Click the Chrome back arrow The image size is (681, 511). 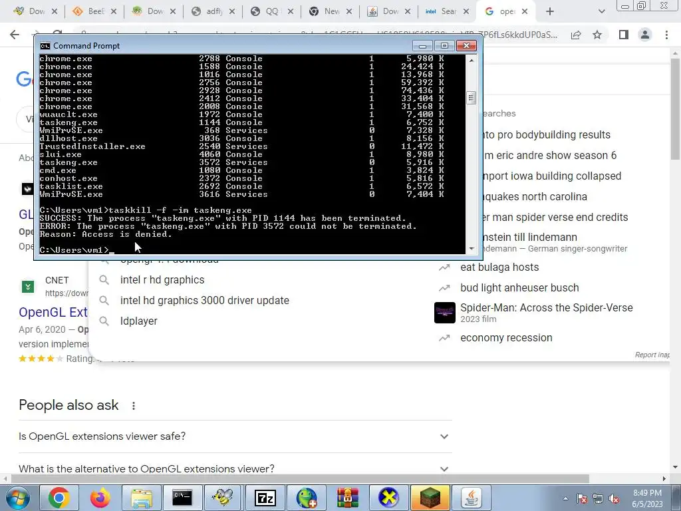15,35
